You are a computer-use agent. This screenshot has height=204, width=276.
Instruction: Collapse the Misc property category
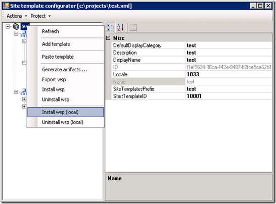click(108, 38)
